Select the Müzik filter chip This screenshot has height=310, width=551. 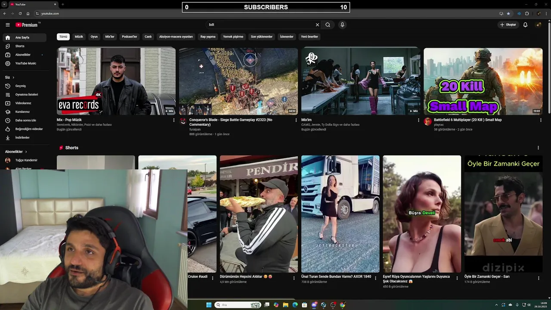coord(79,37)
